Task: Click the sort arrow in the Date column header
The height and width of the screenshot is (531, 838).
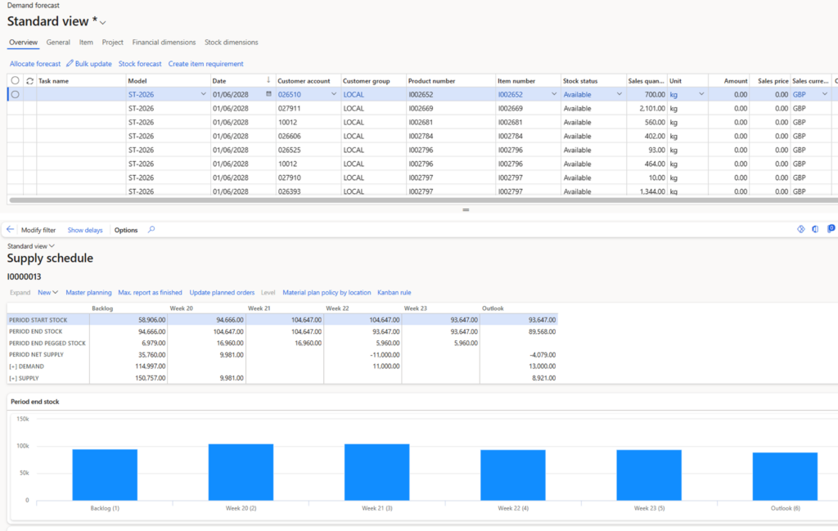Action: pos(268,80)
